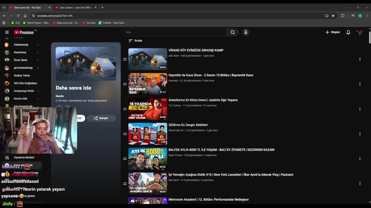
Task: Click the Karıştır shuffle button
Action: [x=101, y=118]
